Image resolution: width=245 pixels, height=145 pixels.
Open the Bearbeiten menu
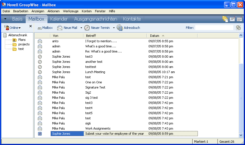point(21,11)
